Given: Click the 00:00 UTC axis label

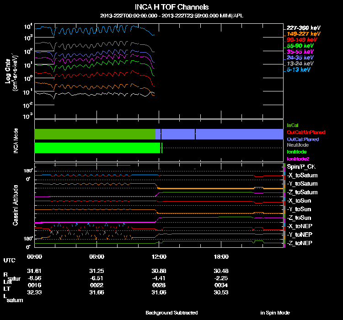Looking at the screenshot, I should [34, 256].
